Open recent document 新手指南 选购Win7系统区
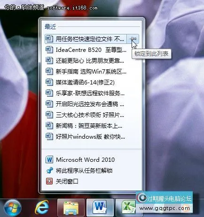This screenshot has width=204, height=217. click(92, 72)
